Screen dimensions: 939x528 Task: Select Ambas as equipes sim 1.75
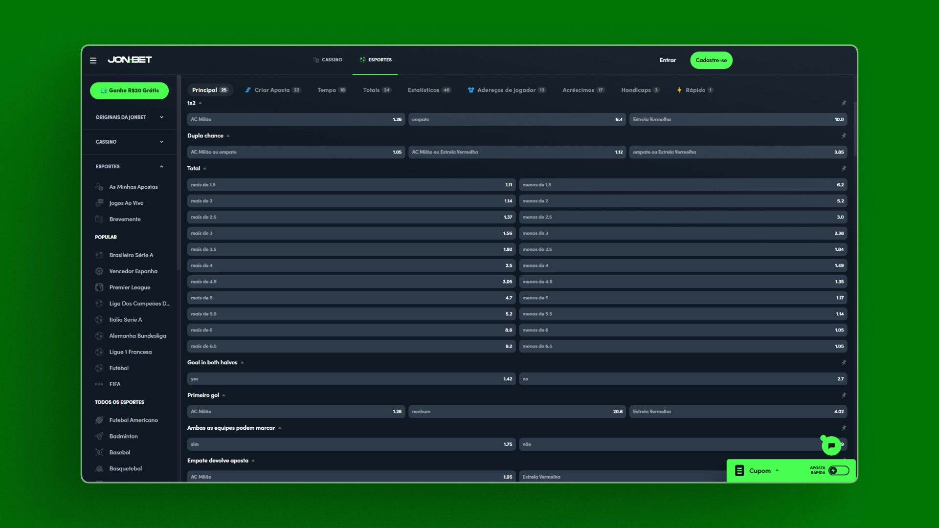point(351,444)
